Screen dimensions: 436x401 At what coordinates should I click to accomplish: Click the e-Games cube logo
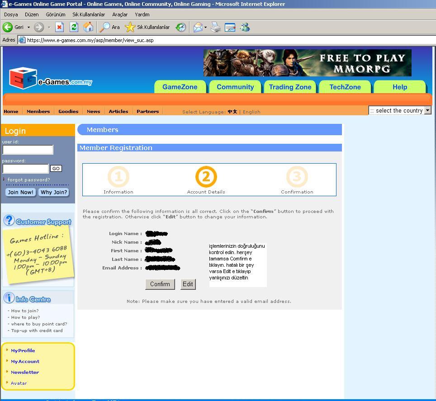[x=24, y=78]
